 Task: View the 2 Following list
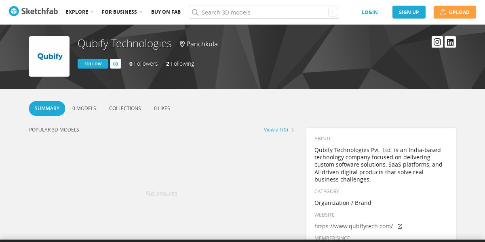[x=180, y=64]
